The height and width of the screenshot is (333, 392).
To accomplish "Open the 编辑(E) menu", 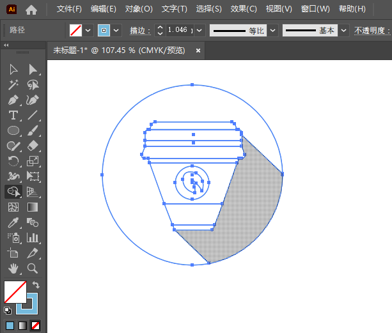I will (x=103, y=9).
